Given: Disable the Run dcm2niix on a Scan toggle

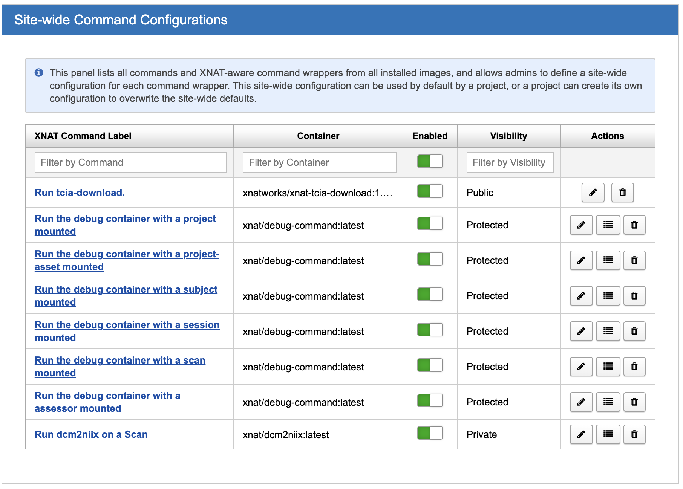Looking at the screenshot, I should click(430, 433).
